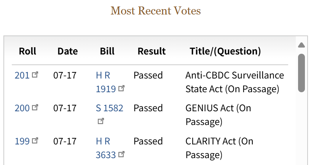Screen dimensions: 311x165
Task: Click external-link icon beside roll 200
Action: tap(35, 107)
